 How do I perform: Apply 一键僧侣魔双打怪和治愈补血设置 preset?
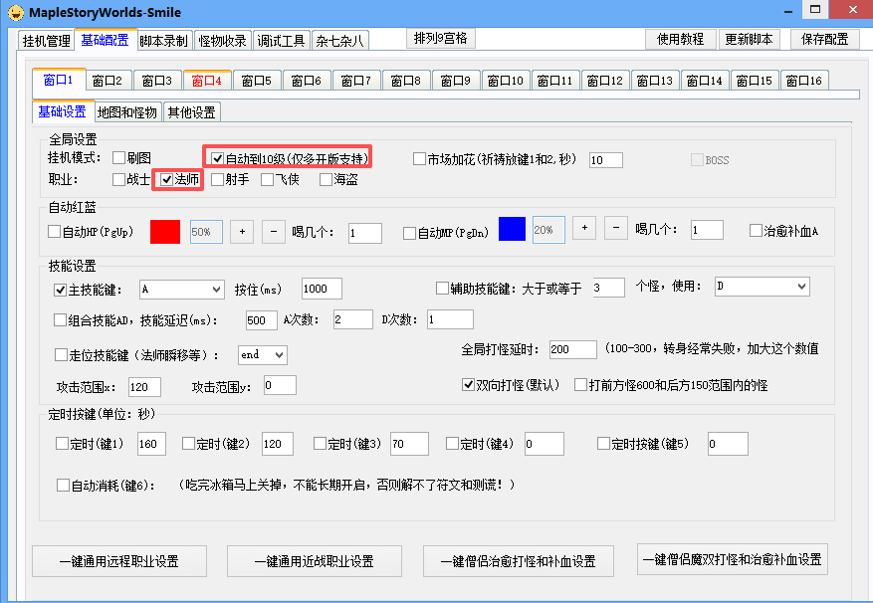tap(733, 559)
